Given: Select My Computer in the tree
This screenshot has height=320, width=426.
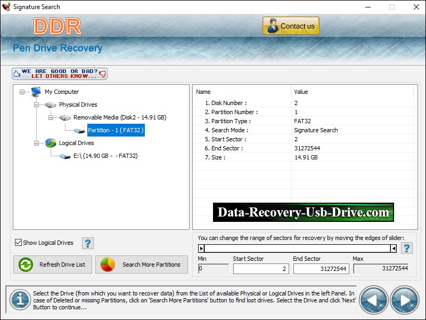Looking at the screenshot, I should click(62, 92).
